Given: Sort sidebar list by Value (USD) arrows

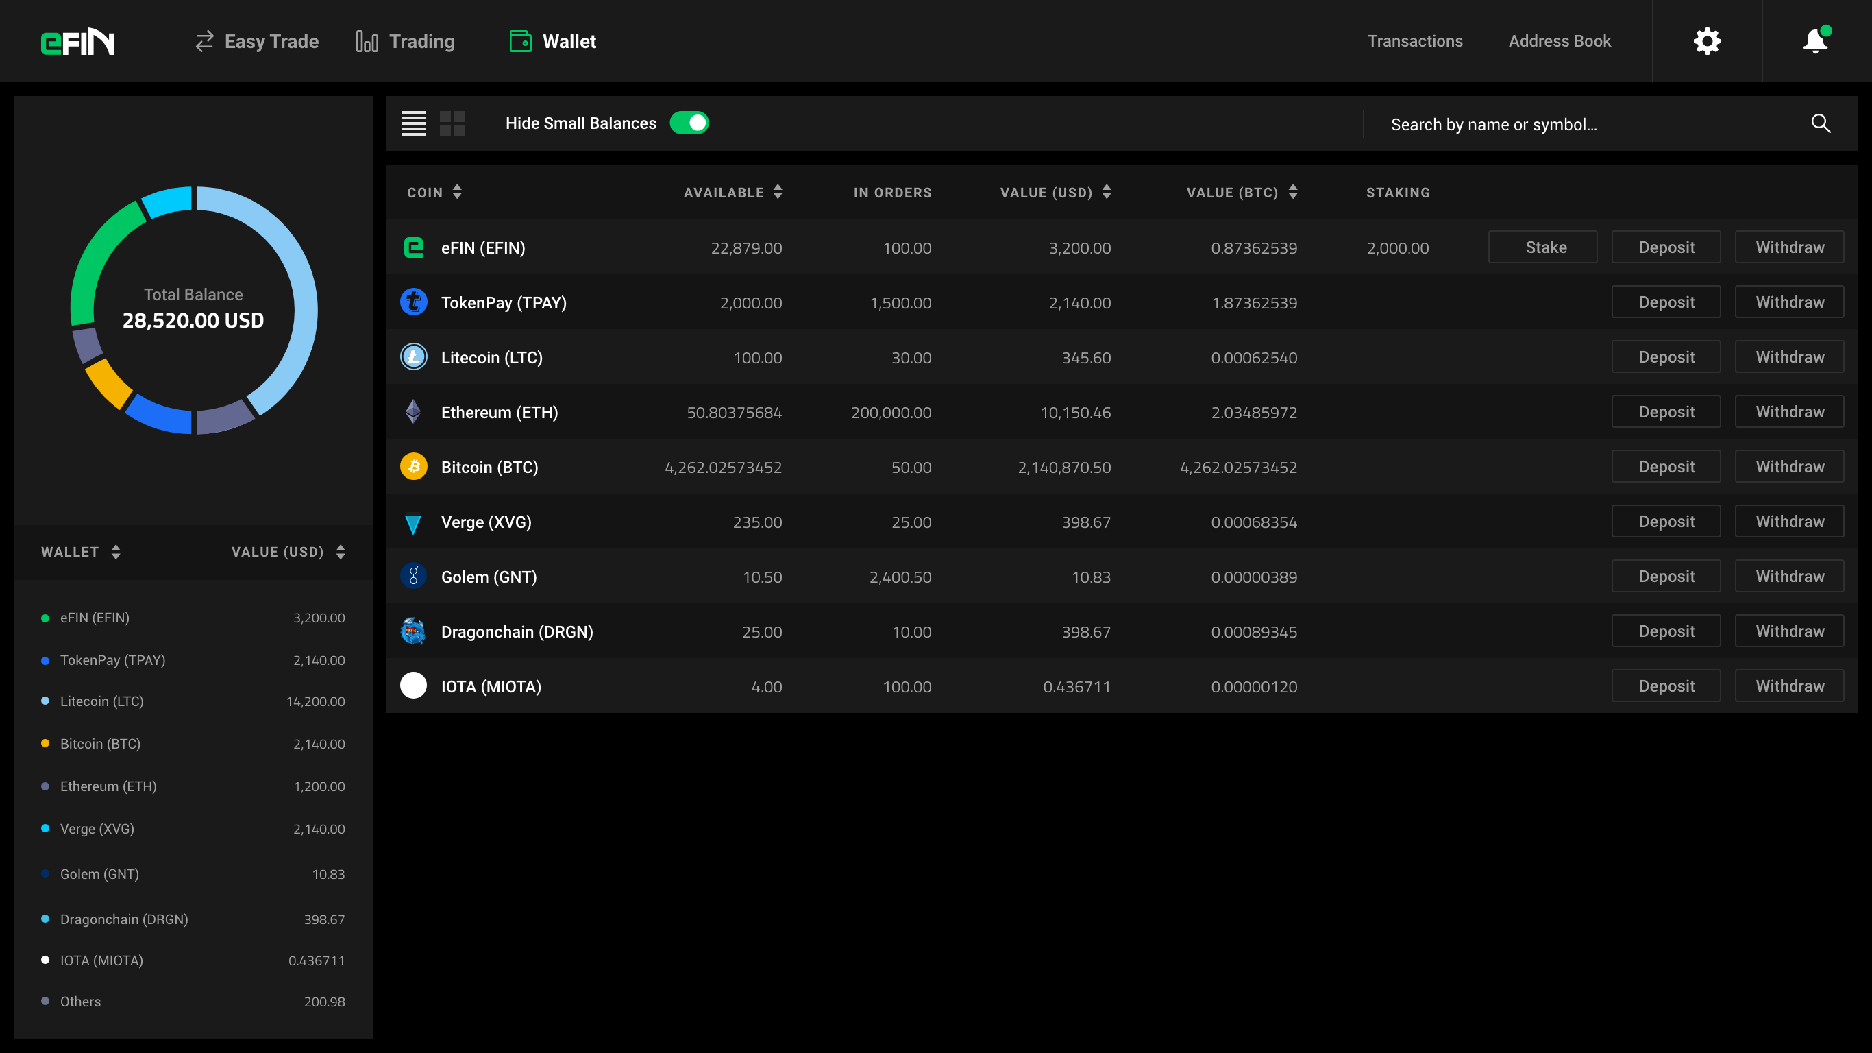Looking at the screenshot, I should [x=341, y=552].
